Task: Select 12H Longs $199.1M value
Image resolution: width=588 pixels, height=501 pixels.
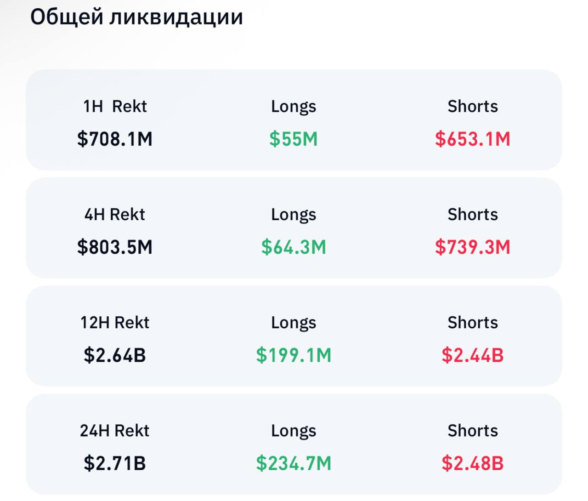Action: coord(294,355)
